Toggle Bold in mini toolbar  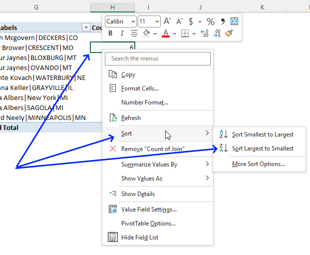point(110,33)
